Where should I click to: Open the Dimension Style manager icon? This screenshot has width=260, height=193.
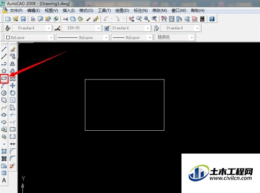(58, 28)
